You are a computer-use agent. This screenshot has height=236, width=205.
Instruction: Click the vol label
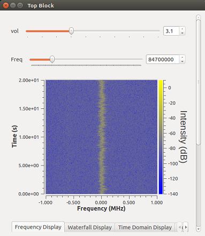(14, 31)
